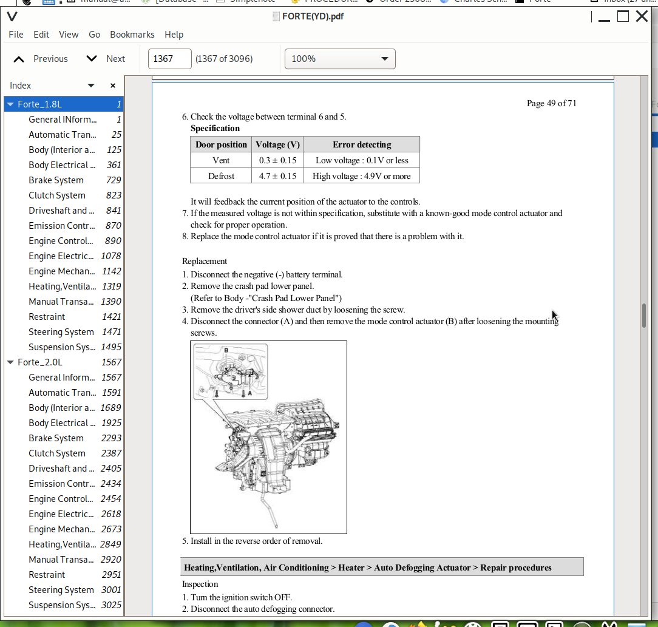Open Engine Mechanical entry at page 1142
The width and height of the screenshot is (658, 627).
(61, 271)
